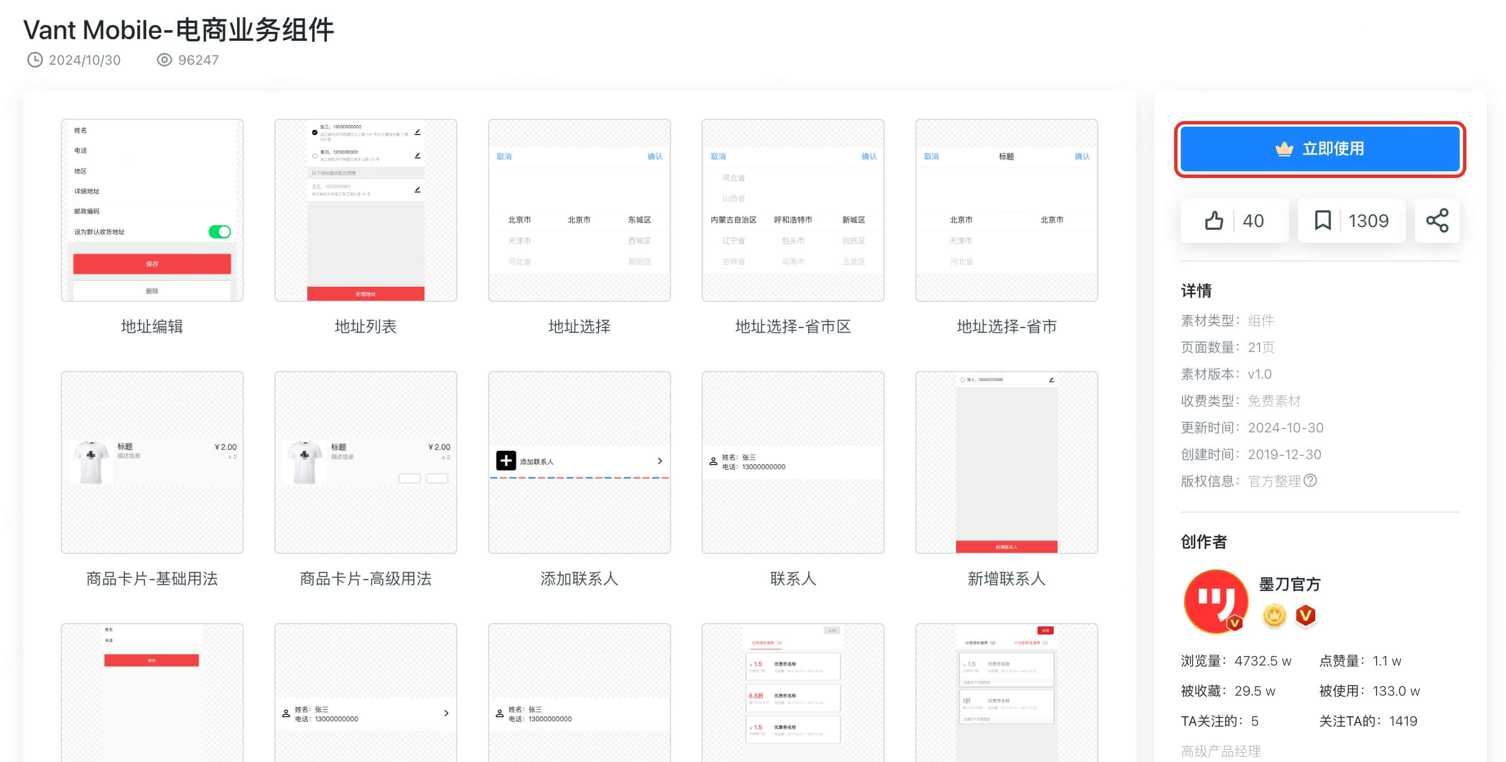Click the 浏览量 4732.5 w stat
The width and height of the screenshot is (1506, 762).
pyautogui.click(x=1235, y=661)
